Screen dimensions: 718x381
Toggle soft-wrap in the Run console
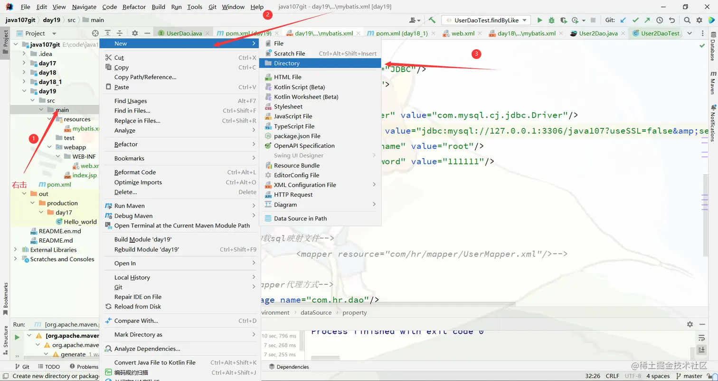tap(702, 337)
